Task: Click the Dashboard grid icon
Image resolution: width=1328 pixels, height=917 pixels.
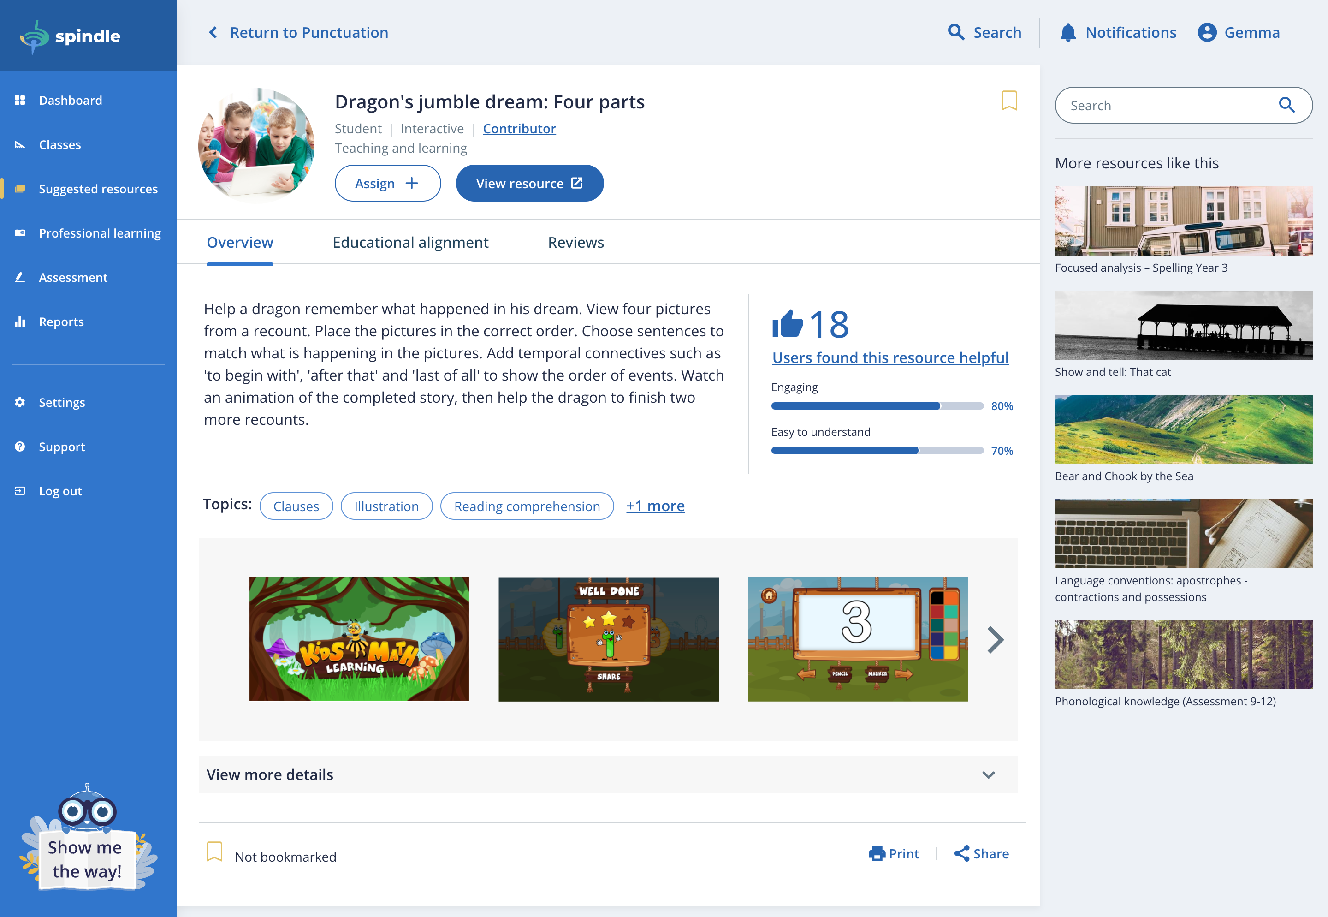Action: click(20, 101)
